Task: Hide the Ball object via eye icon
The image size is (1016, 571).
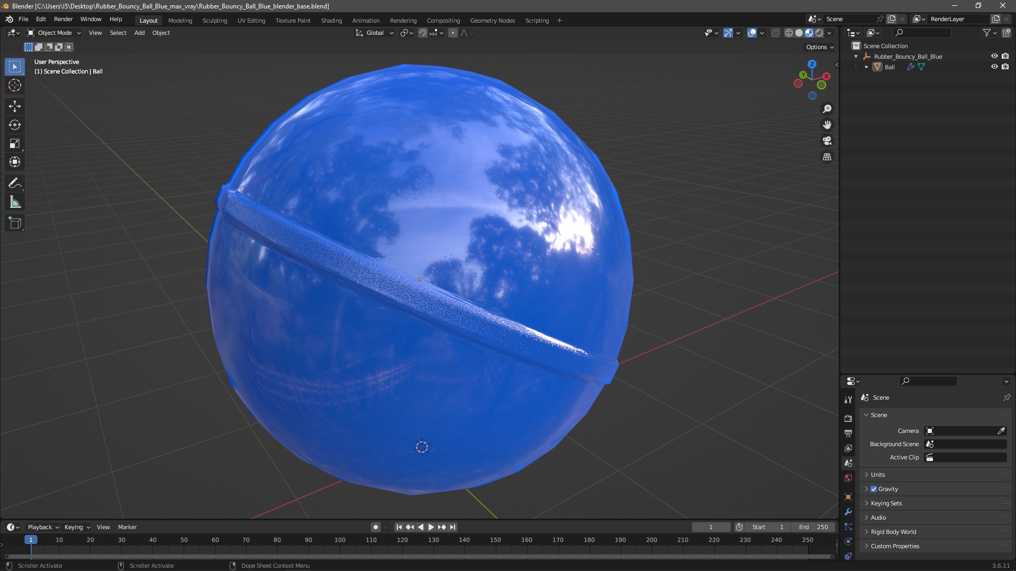Action: pyautogui.click(x=994, y=67)
